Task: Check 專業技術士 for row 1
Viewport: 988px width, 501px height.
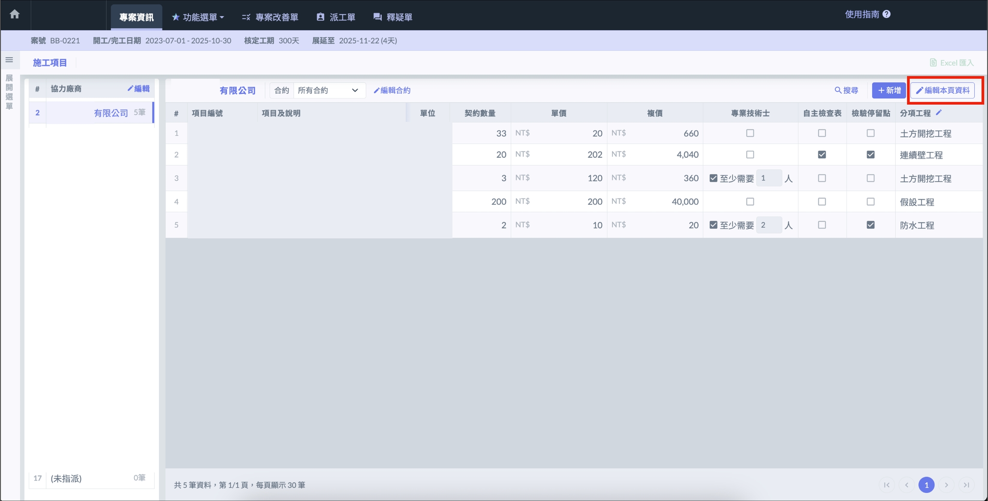Action: click(750, 133)
